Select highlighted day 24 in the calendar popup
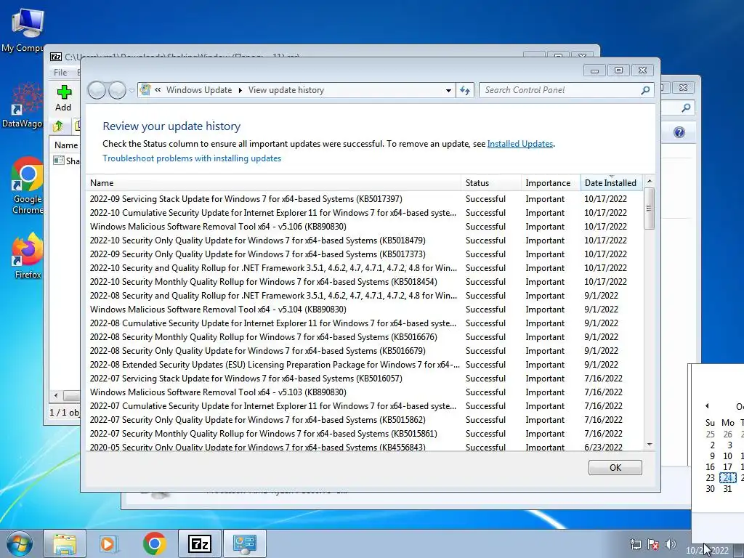 pos(727,478)
